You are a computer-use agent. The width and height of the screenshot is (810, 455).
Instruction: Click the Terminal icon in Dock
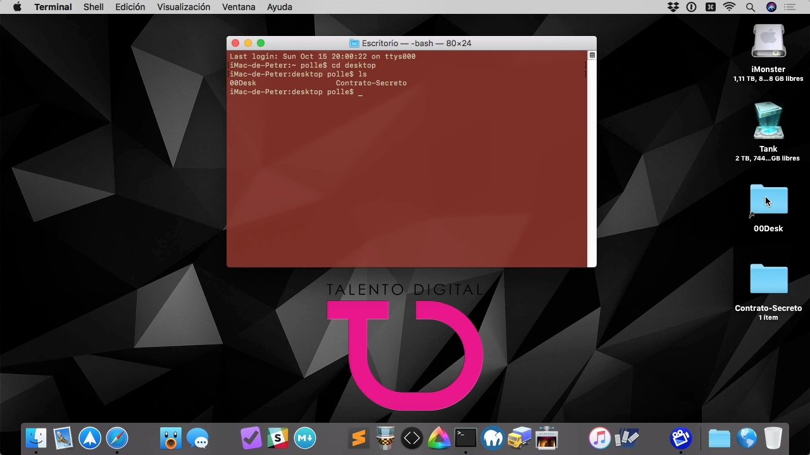coord(466,438)
